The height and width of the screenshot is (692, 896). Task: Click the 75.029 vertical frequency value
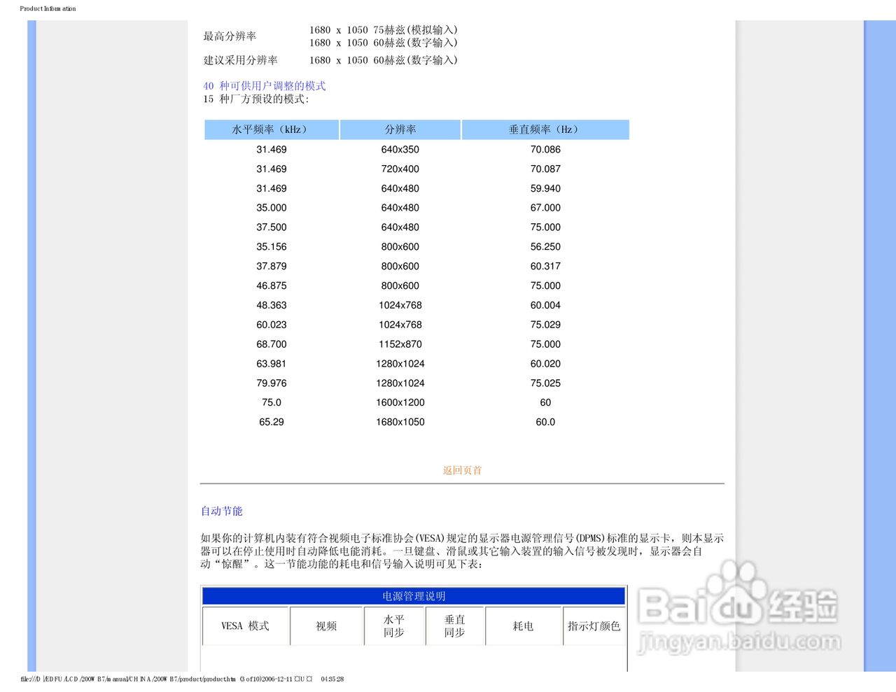[545, 325]
